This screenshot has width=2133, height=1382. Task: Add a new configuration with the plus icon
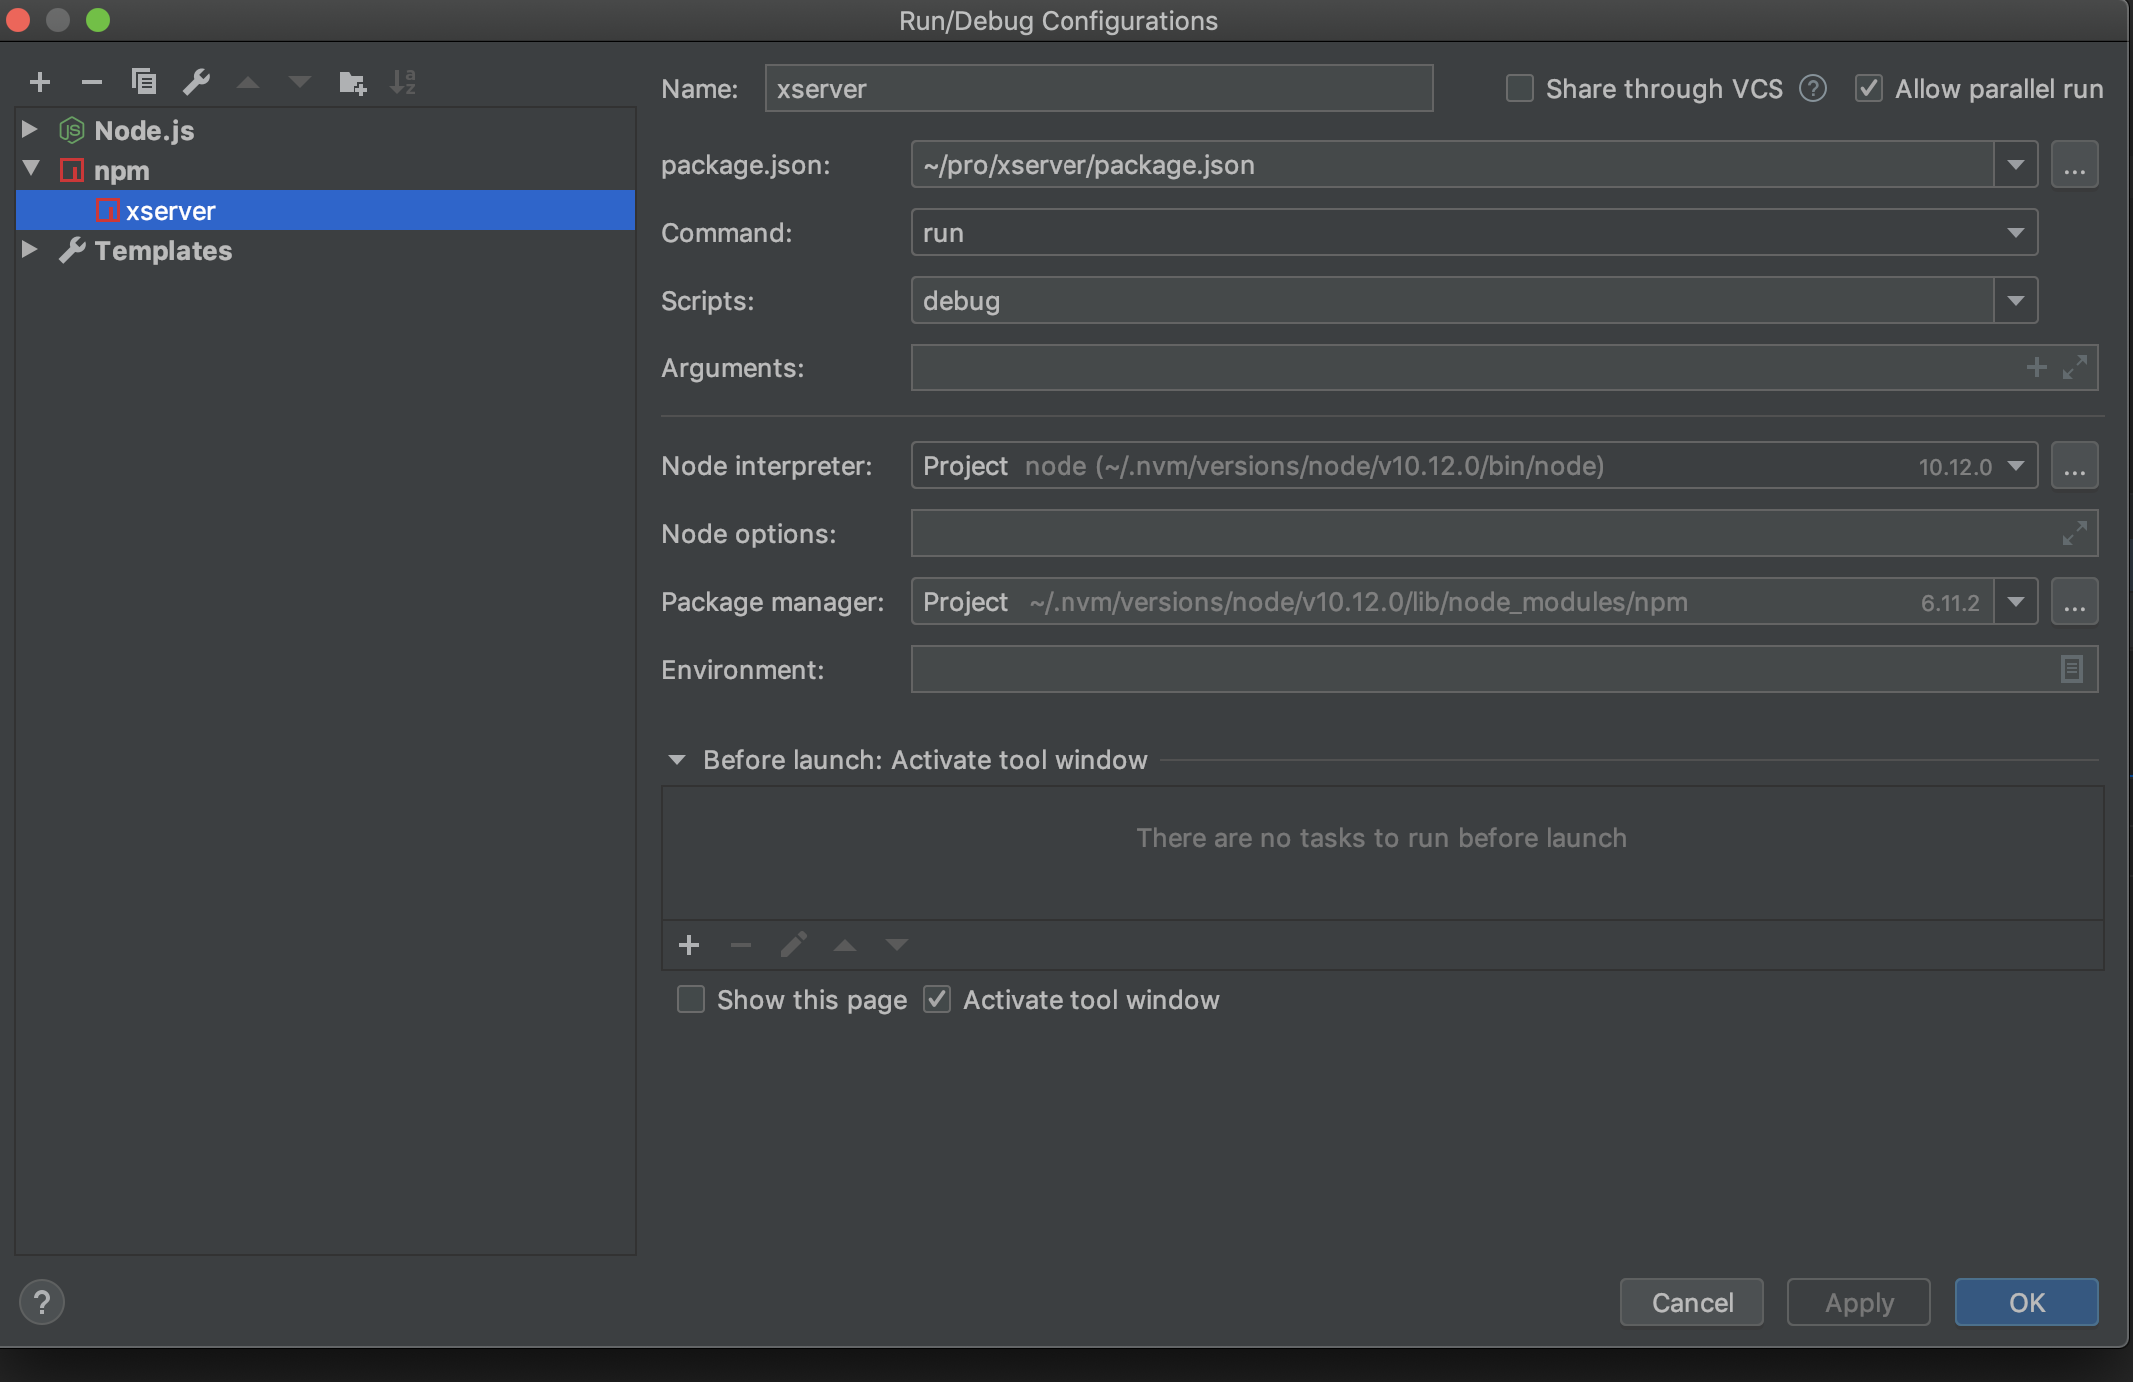(40, 82)
